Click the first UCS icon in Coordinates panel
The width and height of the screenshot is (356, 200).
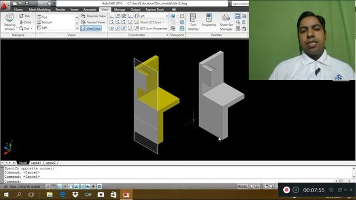pos(111,16)
